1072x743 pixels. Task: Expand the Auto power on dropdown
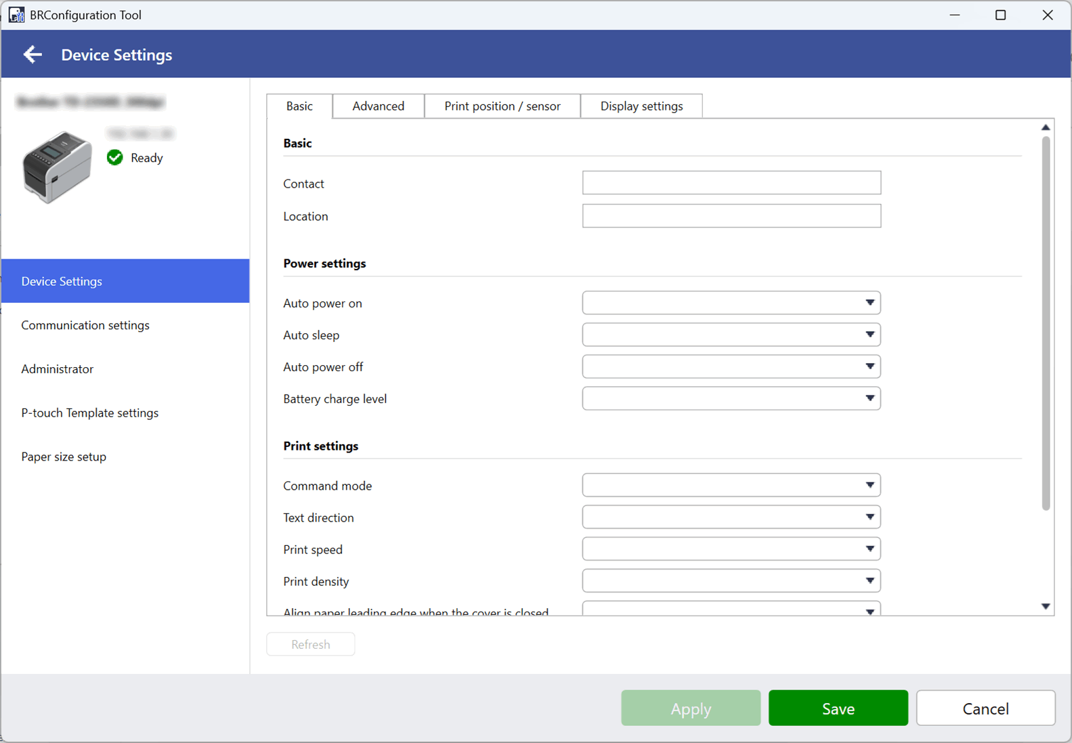tap(731, 303)
